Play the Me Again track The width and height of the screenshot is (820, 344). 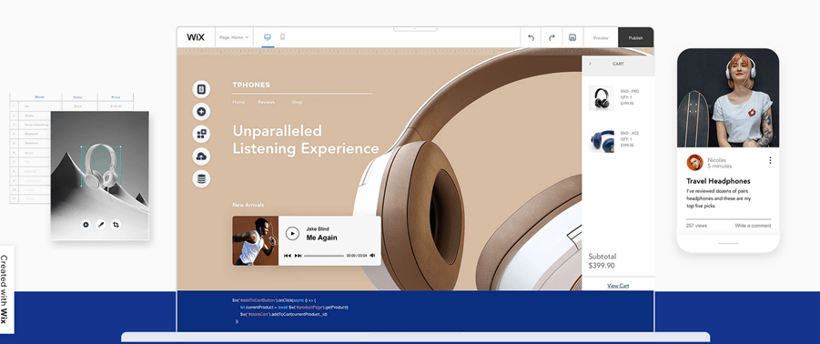coord(292,233)
